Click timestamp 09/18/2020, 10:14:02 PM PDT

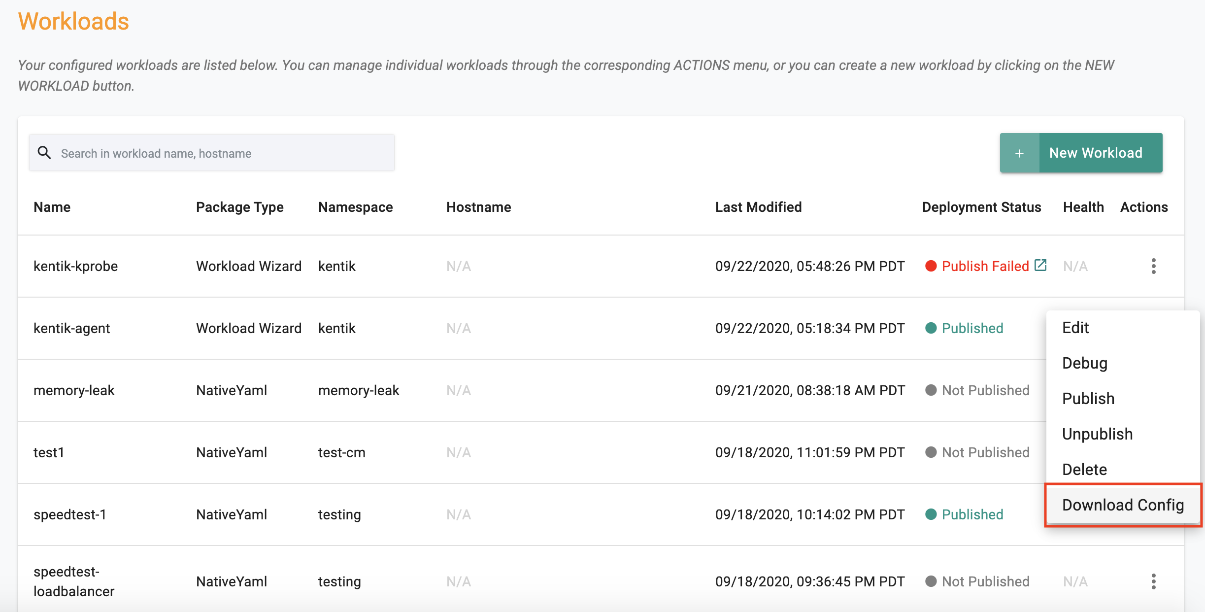pos(810,514)
